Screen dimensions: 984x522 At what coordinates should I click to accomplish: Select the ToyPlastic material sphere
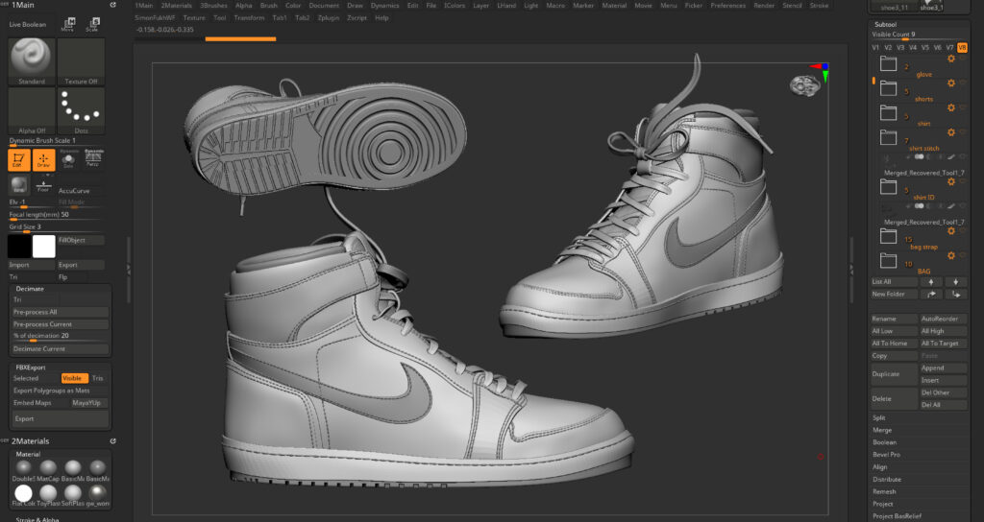click(48, 493)
